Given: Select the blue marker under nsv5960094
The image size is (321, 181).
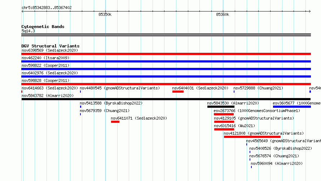Looking at the screenshot, I should pyautogui.click(x=251, y=167).
